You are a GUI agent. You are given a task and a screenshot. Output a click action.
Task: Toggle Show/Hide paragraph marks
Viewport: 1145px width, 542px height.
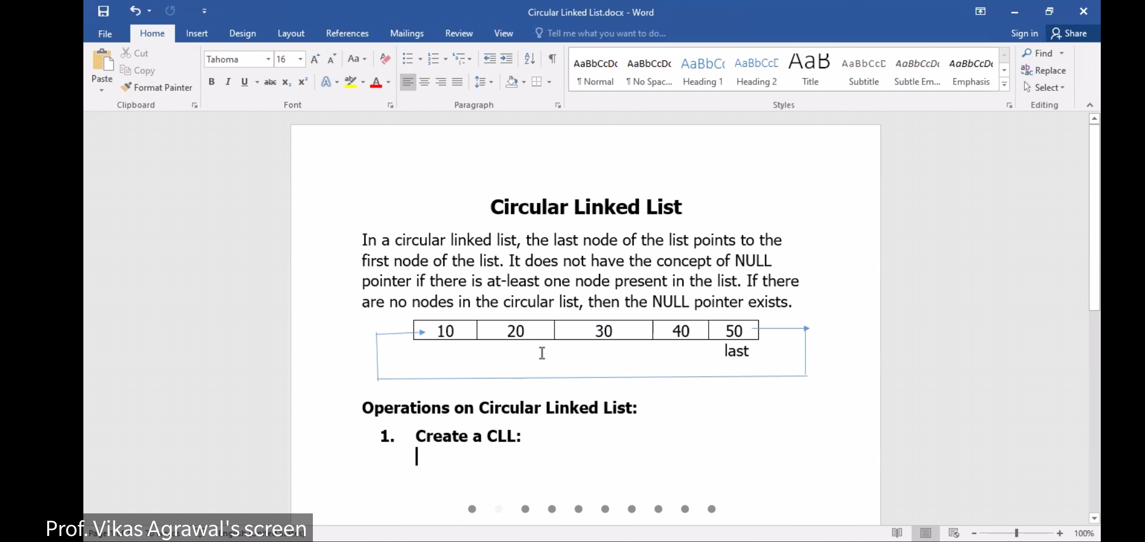point(552,59)
